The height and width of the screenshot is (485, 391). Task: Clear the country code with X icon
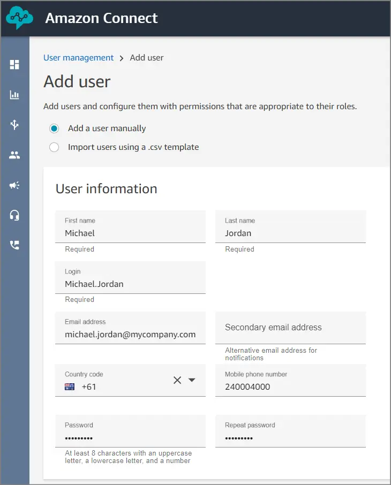click(177, 380)
